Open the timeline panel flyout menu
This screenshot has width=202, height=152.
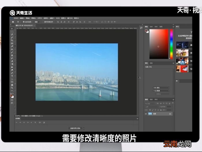click(137, 118)
